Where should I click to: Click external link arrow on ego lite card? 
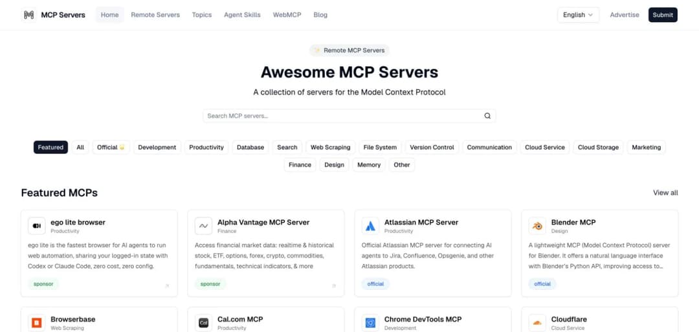pos(167,285)
